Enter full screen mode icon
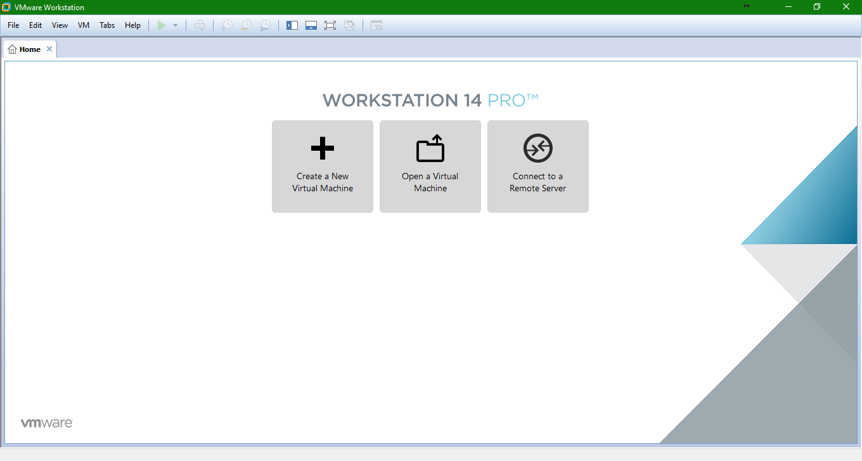This screenshot has height=461, width=862. coord(330,25)
